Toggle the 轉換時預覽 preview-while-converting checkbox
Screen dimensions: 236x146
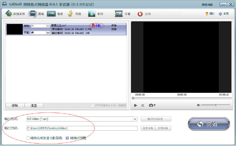[67, 138]
